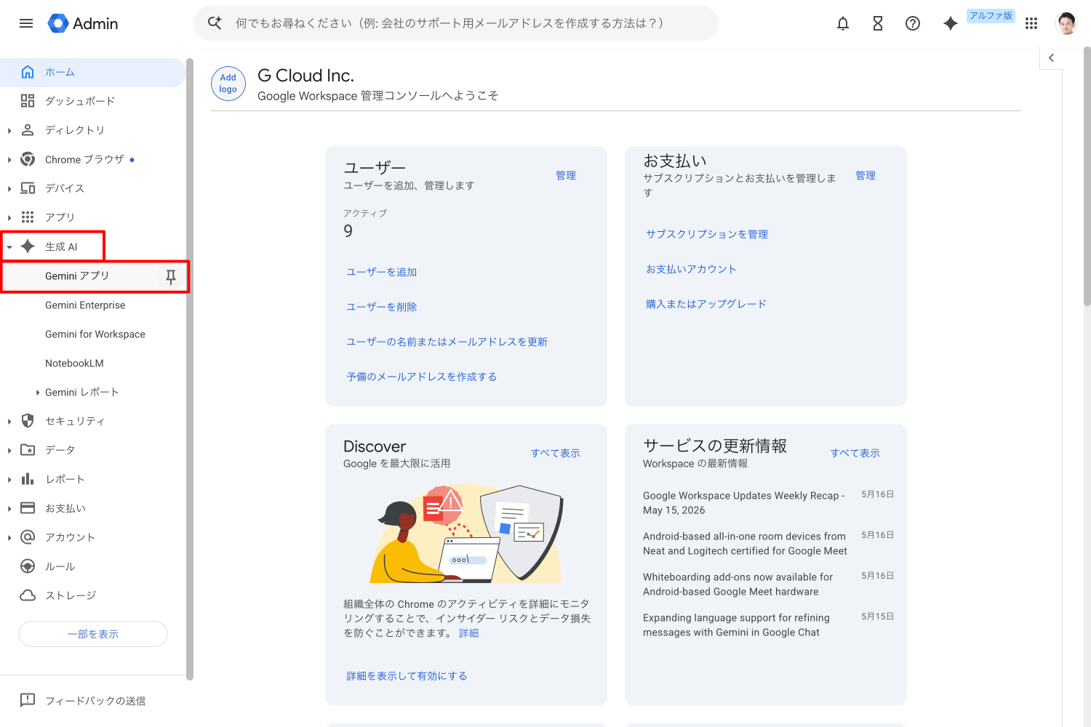The height and width of the screenshot is (727, 1091).
Task: Click the ルール icon
Action: coord(28,566)
